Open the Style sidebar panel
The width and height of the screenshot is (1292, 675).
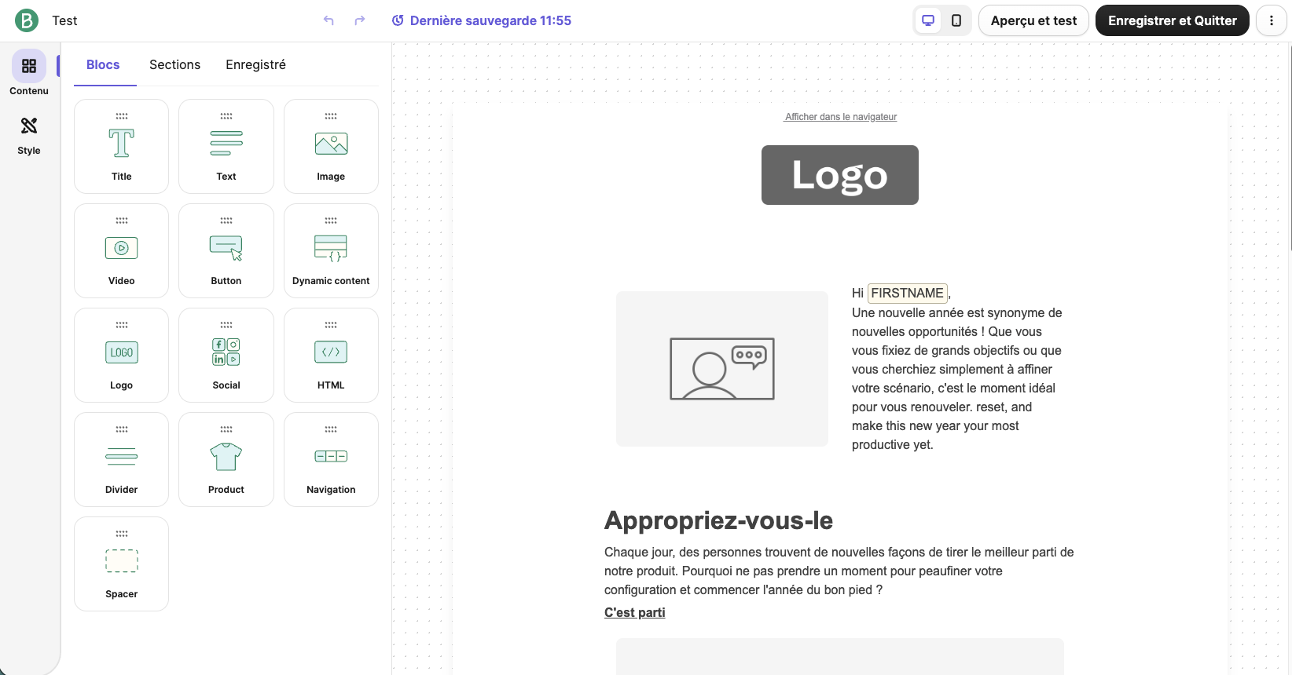tap(29, 136)
